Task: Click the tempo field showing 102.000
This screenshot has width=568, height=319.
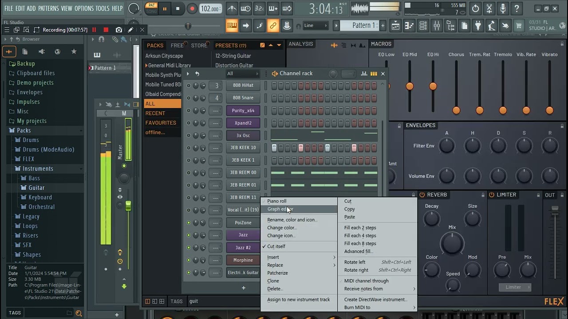Action: coord(209,8)
